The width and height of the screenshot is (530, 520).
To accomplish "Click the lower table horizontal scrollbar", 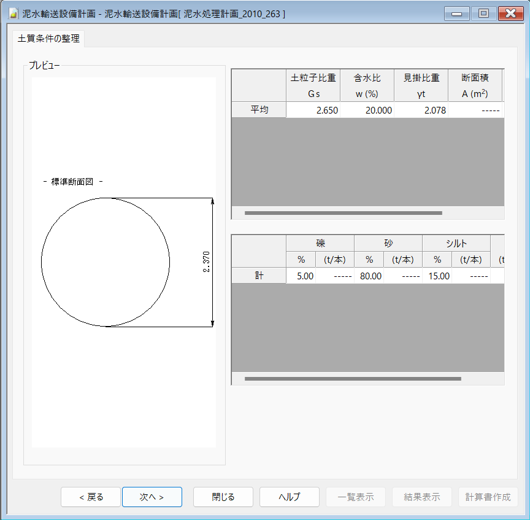I will click(x=352, y=379).
